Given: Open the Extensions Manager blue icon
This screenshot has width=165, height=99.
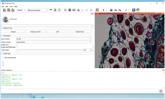Looking at the screenshot, I should (x=134, y=10).
